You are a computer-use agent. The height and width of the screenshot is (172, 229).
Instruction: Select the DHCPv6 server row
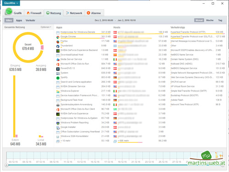click(x=197, y=82)
